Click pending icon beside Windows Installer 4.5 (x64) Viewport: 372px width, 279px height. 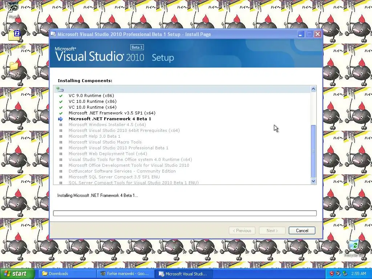pyautogui.click(x=61, y=125)
